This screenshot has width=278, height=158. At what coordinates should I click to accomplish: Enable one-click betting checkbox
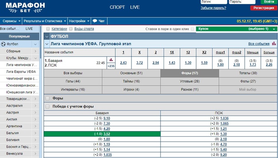tap(193, 29)
